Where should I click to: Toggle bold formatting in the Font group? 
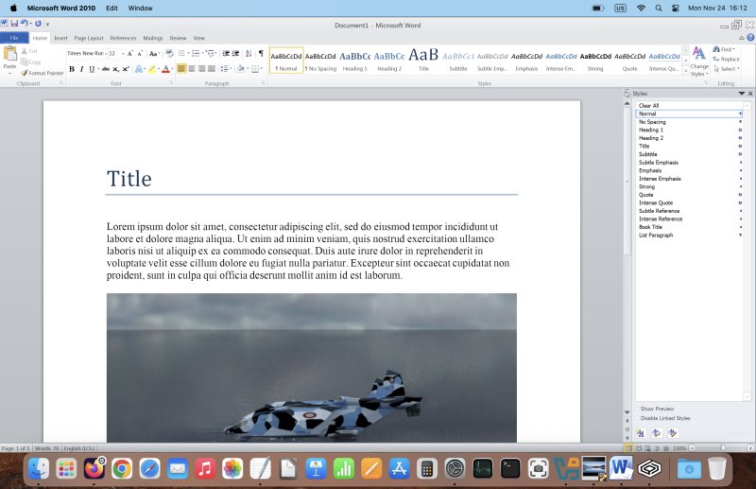coord(71,69)
